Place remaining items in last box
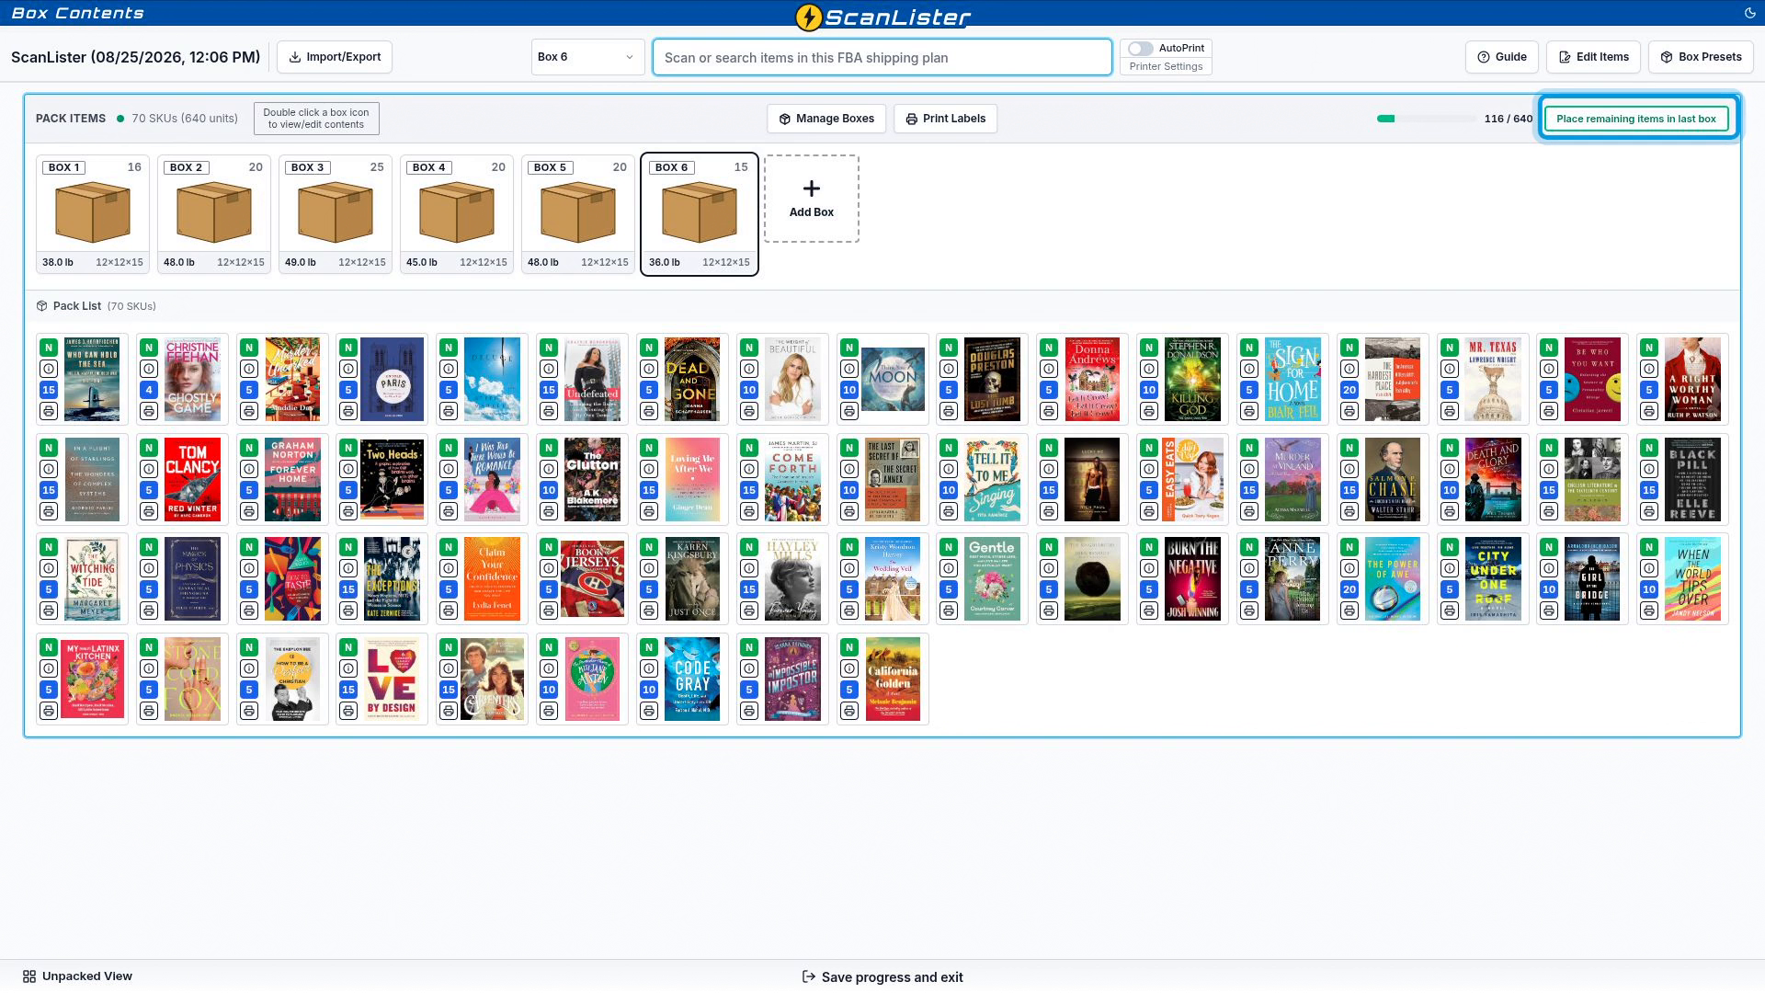The width and height of the screenshot is (1765, 993). pos(1636,119)
